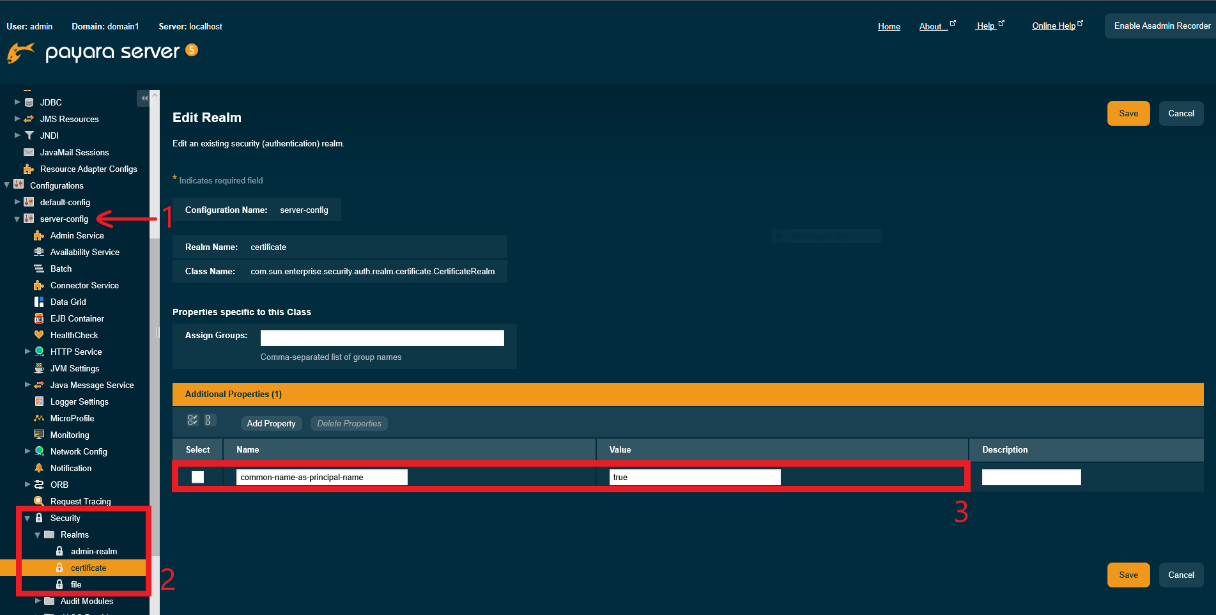This screenshot has width=1216, height=615.
Task: Open the Online Help link
Action: click(x=1053, y=25)
